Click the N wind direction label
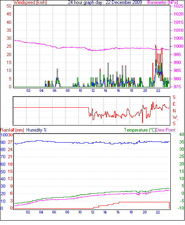 click(x=174, y=111)
